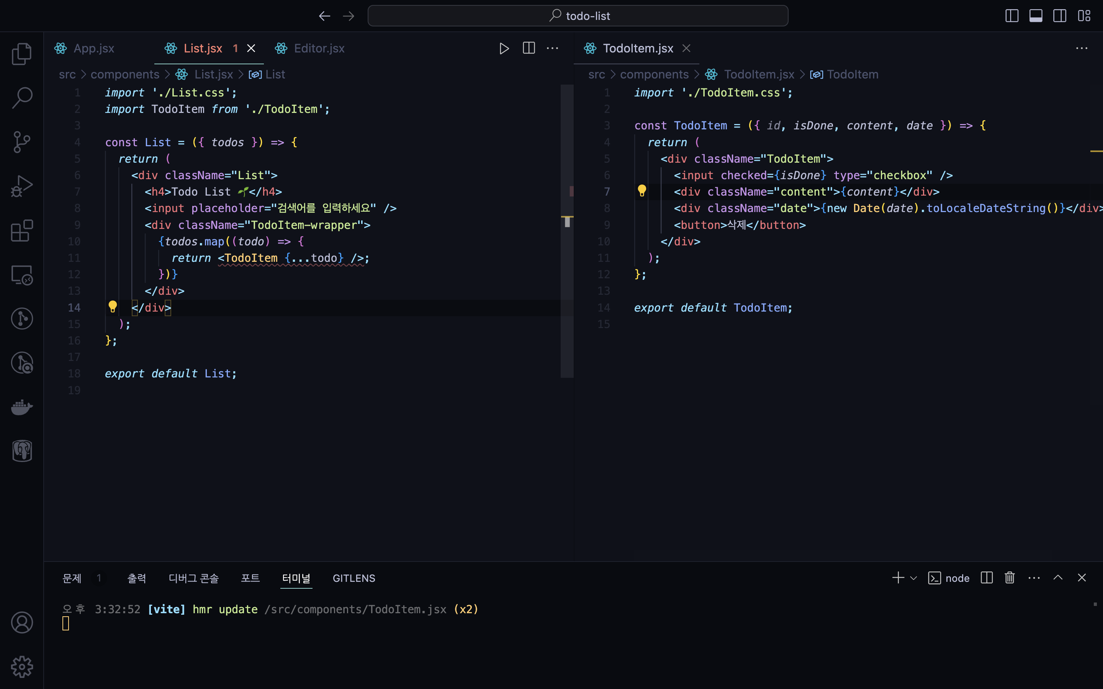This screenshot has height=689, width=1103.
Task: Open the Remote Explorer view icon
Action: (21, 275)
